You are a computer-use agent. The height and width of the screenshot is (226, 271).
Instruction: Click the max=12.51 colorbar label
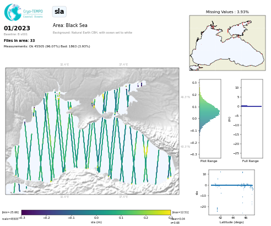click(x=180, y=212)
